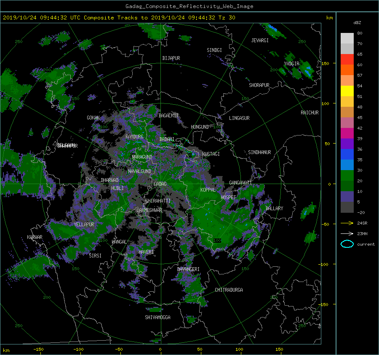
Task: Click the SHORAPUR city label
Action: (259, 85)
